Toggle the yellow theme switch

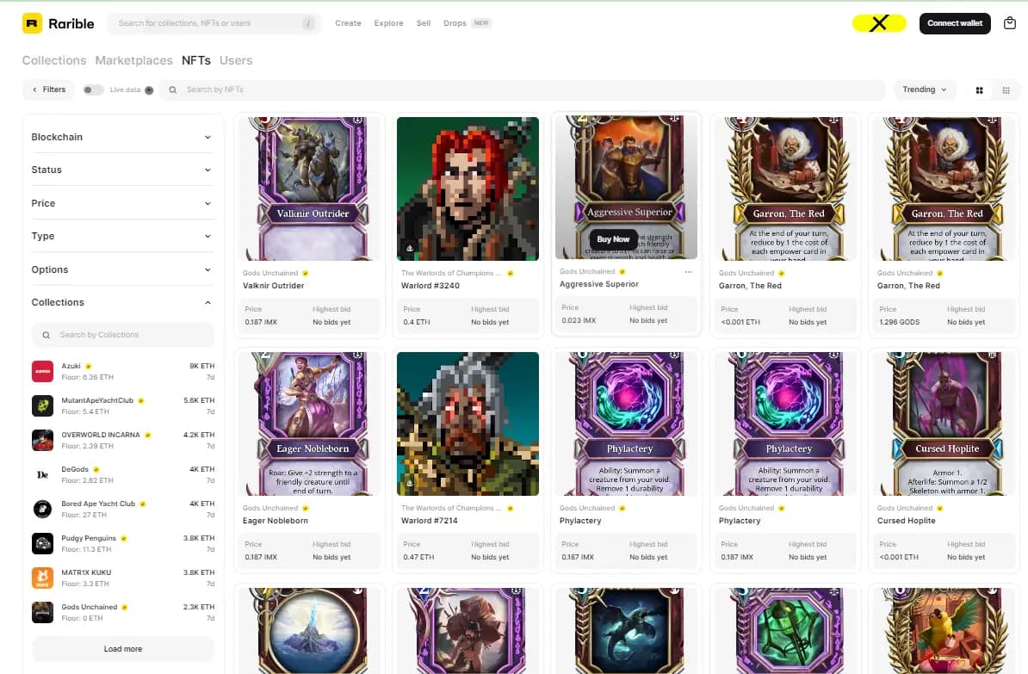click(878, 23)
